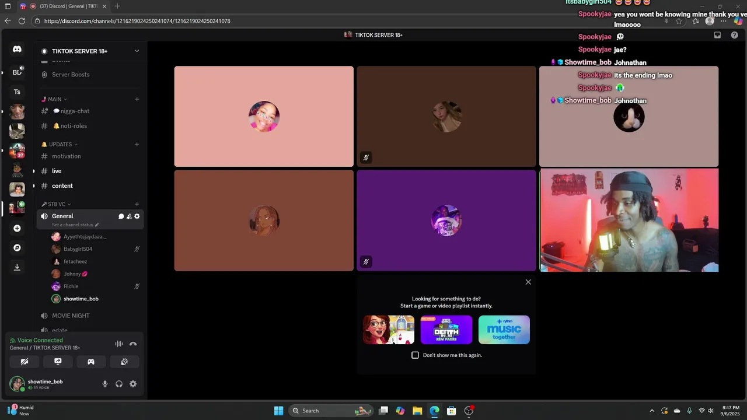Toggle camera on in voice panel
The height and width of the screenshot is (420, 747).
pyautogui.click(x=25, y=362)
